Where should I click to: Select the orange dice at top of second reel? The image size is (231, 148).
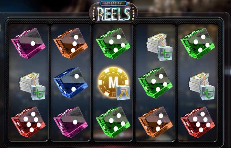tap(70, 43)
